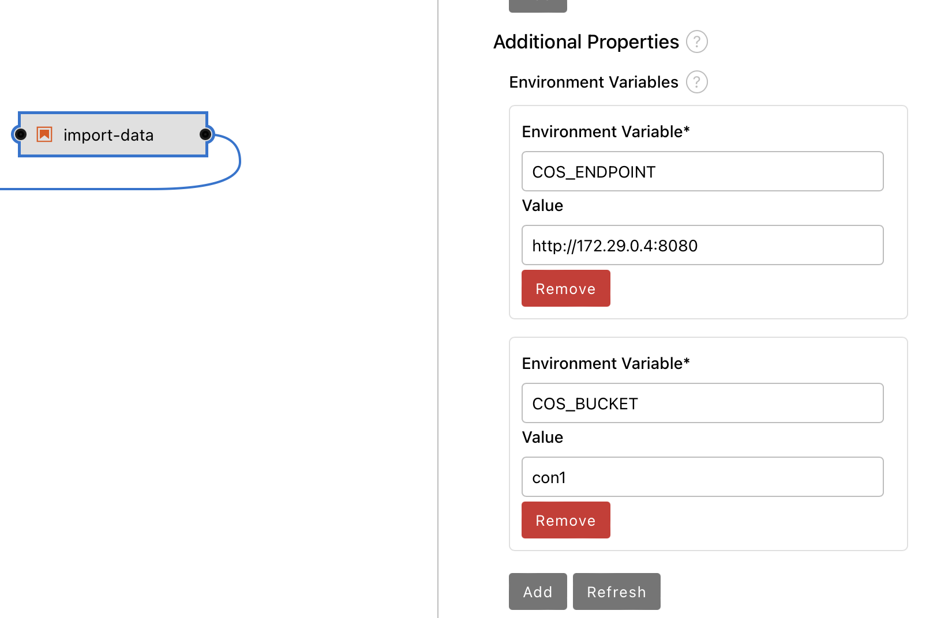This screenshot has height=618, width=952.
Task: Click the import-data node output port
Action: 205,134
